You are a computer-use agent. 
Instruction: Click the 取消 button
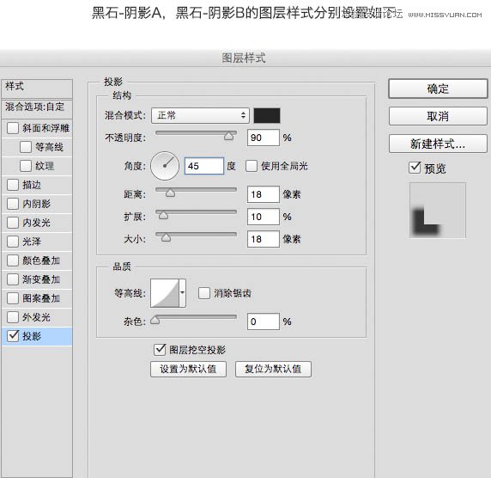click(438, 116)
